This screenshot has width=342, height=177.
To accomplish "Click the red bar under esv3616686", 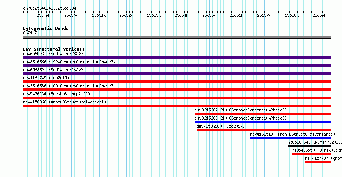I will (x=177, y=90).
